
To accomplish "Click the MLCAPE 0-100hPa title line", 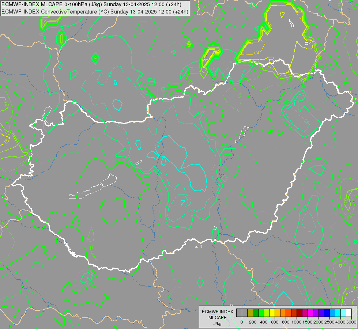I will (x=91, y=4).
